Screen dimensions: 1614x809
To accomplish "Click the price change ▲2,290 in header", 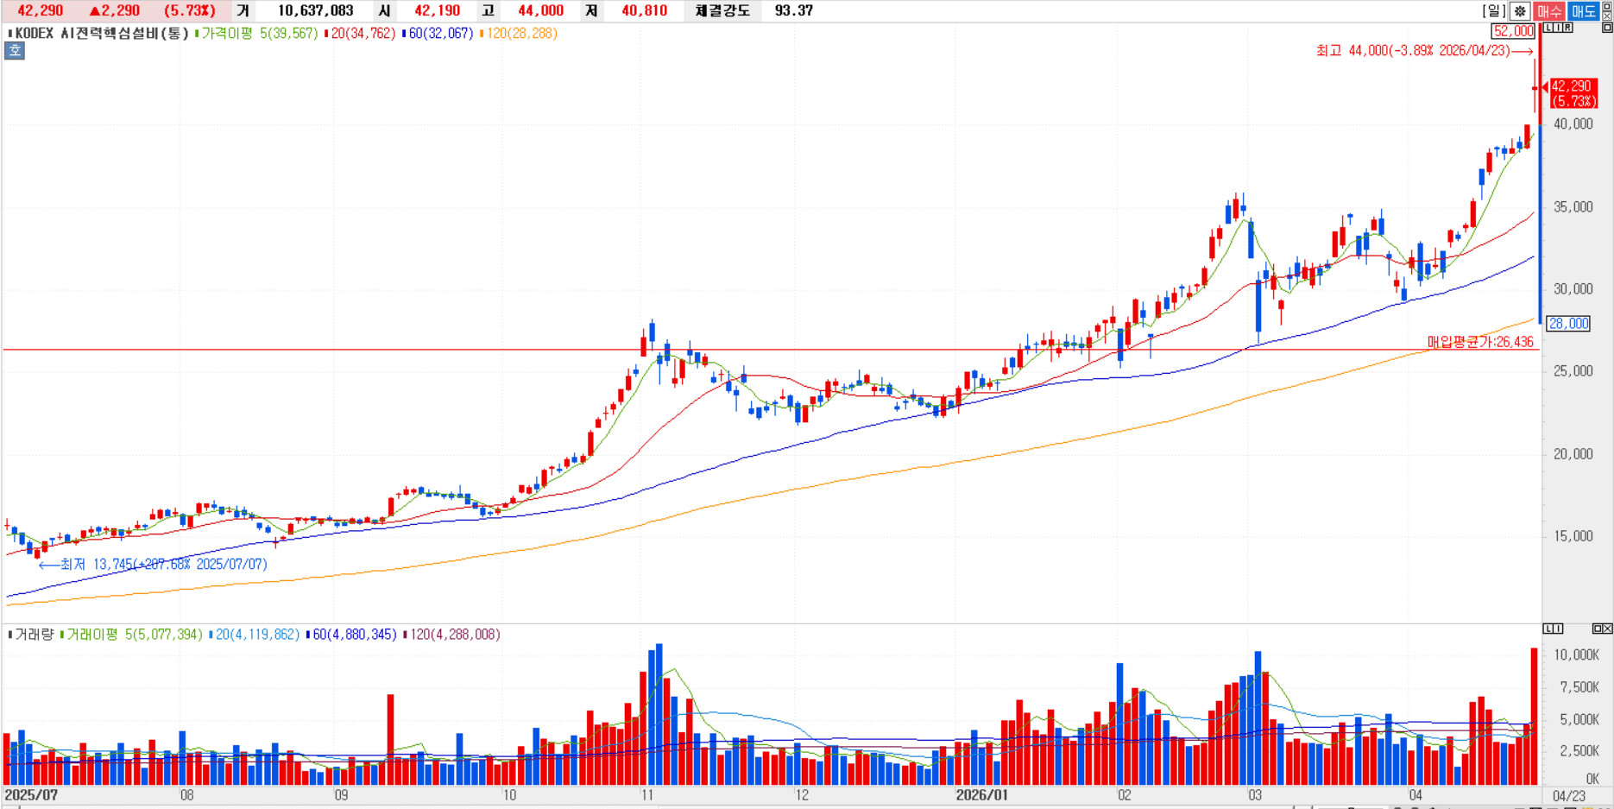I will 115,11.
